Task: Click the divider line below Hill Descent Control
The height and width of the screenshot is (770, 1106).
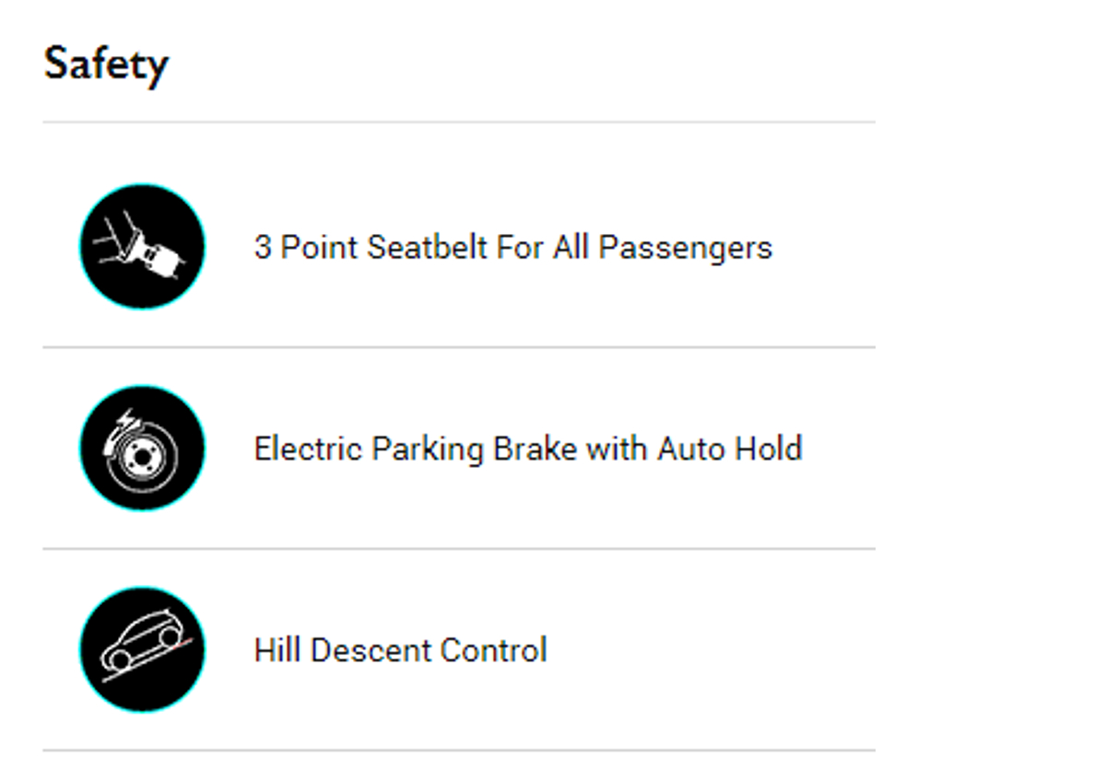Action: pyautogui.click(x=459, y=751)
